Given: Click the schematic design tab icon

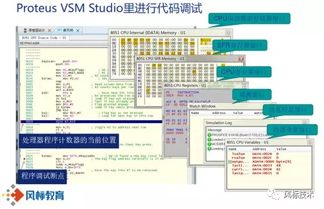Looking at the screenshot, I should (25, 30).
